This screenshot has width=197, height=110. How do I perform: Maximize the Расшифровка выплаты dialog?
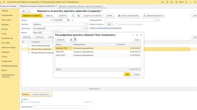tap(137, 35)
